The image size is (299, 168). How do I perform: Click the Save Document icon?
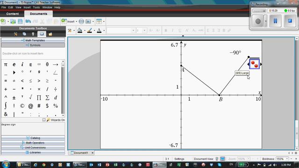20,21
